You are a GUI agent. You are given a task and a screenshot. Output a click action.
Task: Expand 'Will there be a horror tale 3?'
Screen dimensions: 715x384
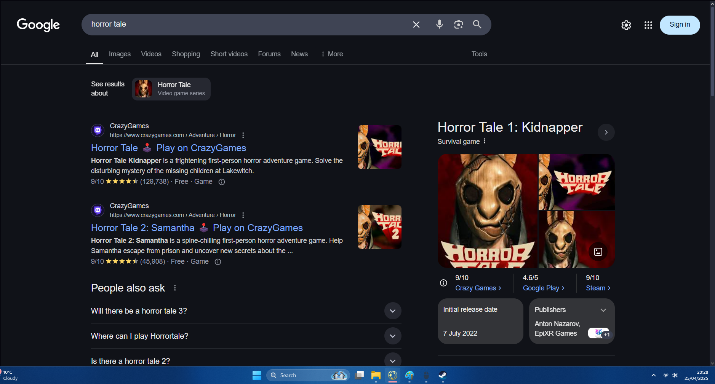click(393, 311)
